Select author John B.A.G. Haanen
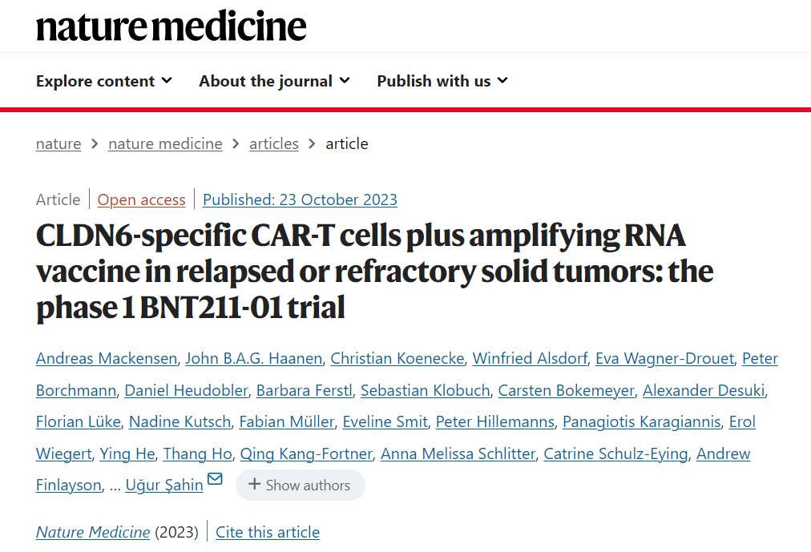 [x=253, y=358]
